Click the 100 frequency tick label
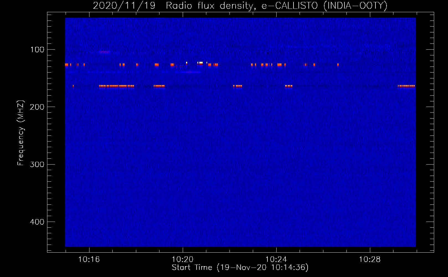Image resolution: width=448 pixels, height=277 pixels. coord(37,50)
